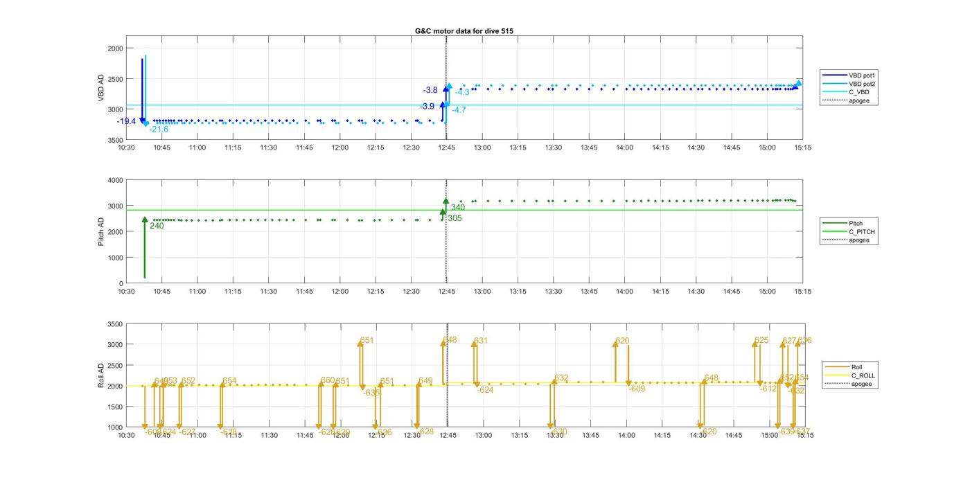Click the "3500" tick on the VBD AD axis
The image size is (970, 480).
[115, 140]
